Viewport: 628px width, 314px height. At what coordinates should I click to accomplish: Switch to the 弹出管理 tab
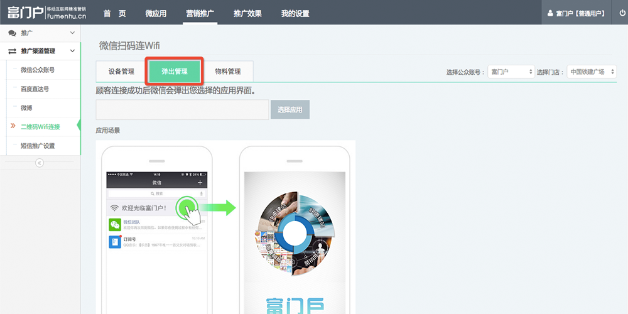click(x=174, y=72)
